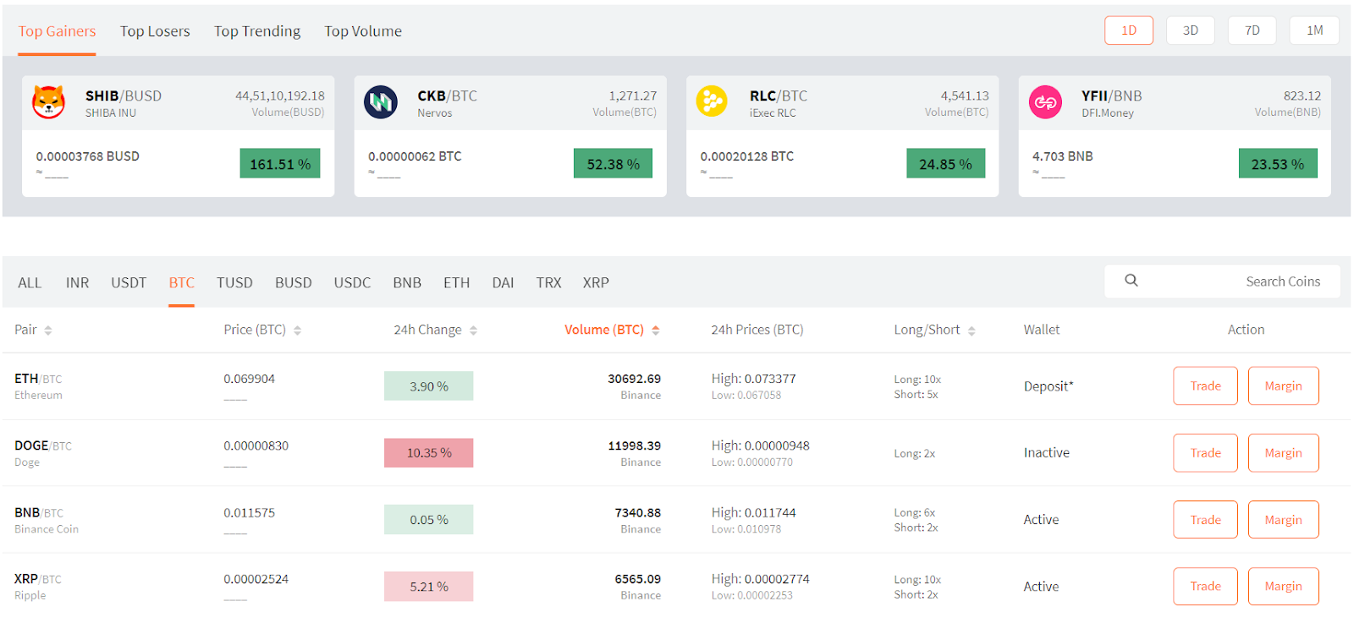Click the CKB Nervos coin icon
The image size is (1354, 618).
point(381,102)
